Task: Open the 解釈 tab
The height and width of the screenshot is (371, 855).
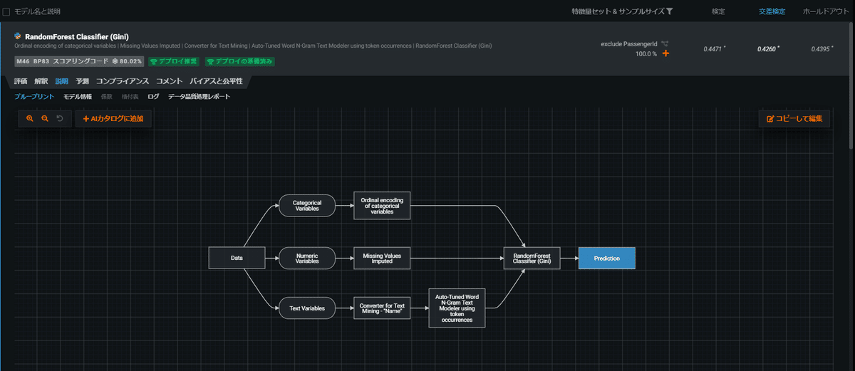Action: (41, 81)
